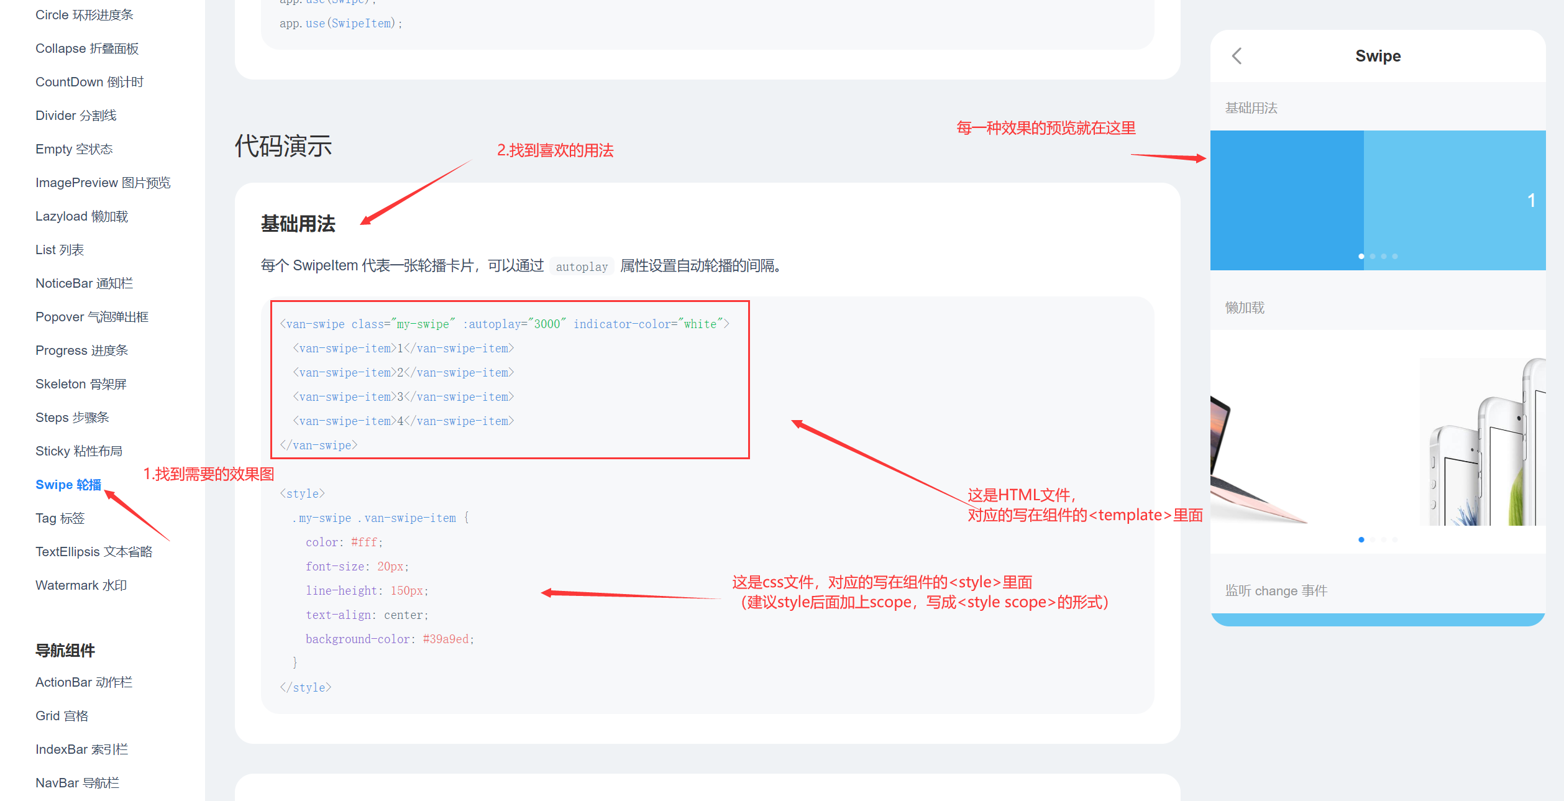
Task: Open Skeleton 骨架屏 page
Action: click(81, 384)
